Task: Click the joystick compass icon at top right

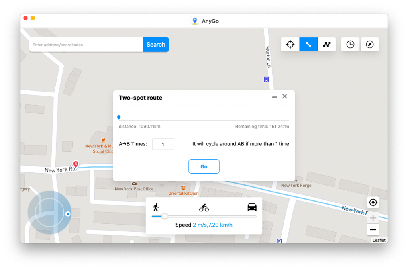Action: point(370,44)
